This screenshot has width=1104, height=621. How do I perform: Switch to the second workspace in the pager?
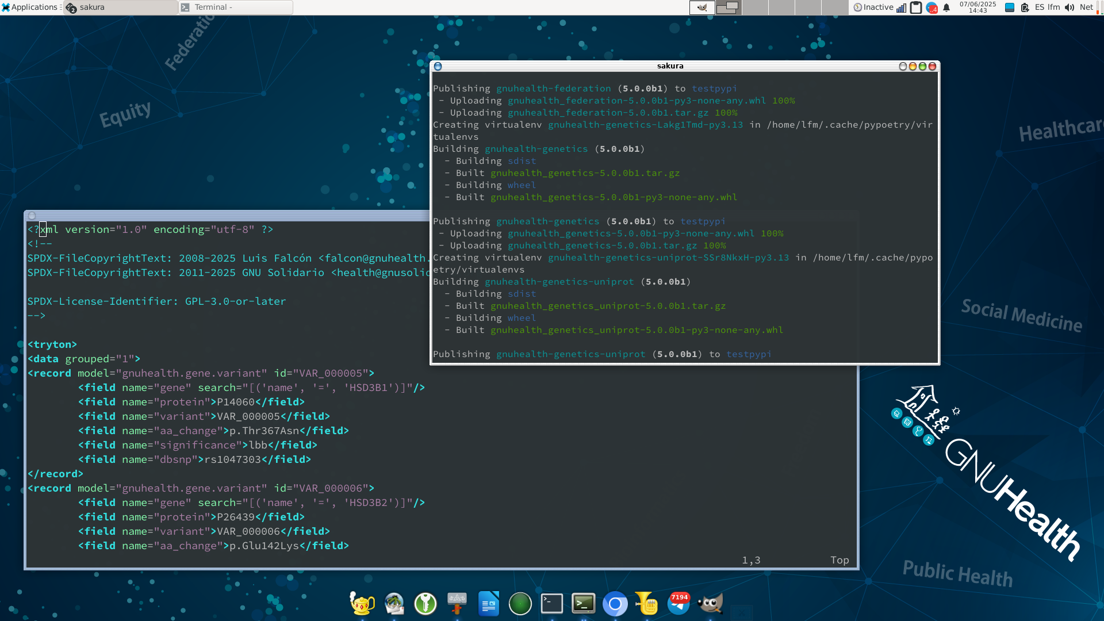728,7
